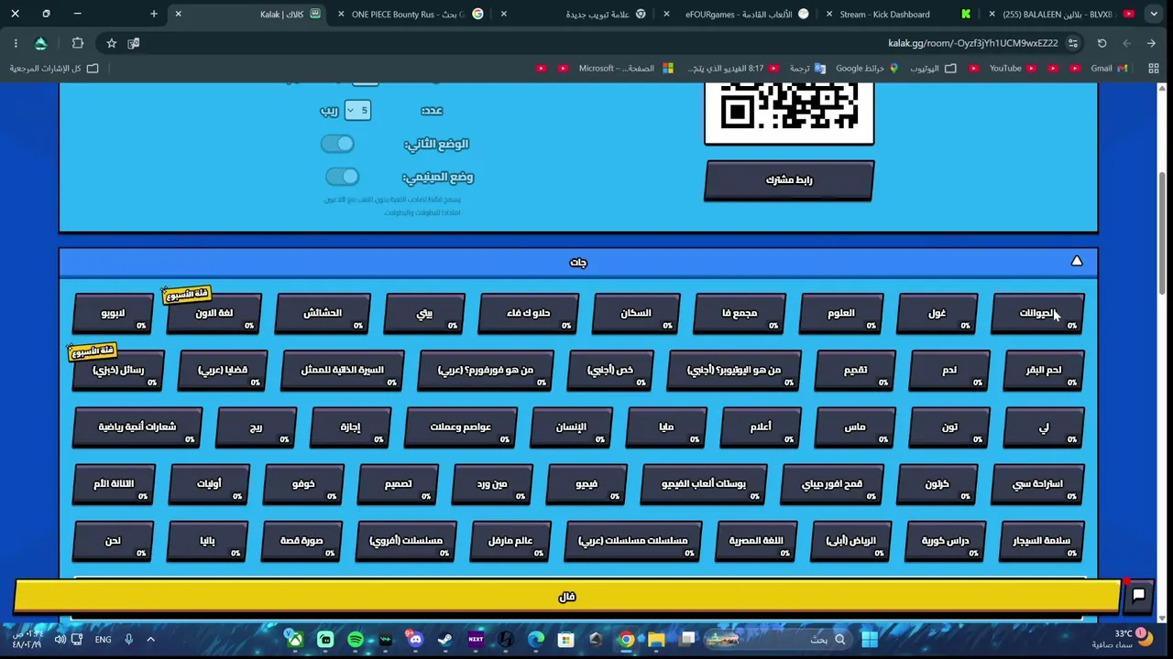
Task: Open the خرائط Google bookmark
Action: point(866,68)
